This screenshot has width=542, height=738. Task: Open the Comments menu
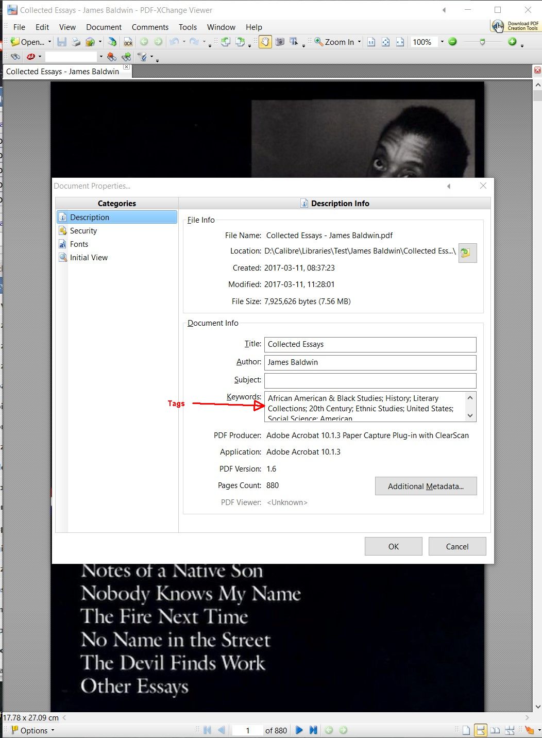(x=150, y=27)
